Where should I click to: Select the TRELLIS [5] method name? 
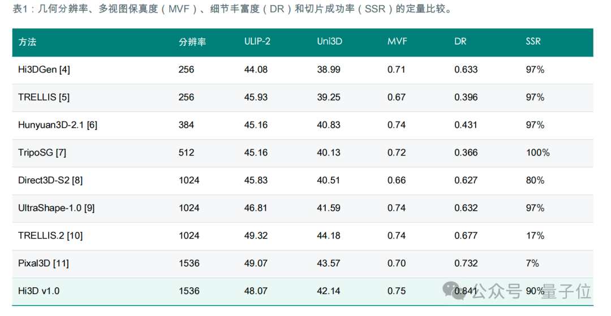[x=44, y=97]
